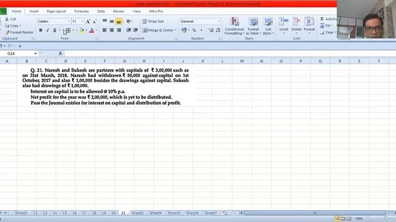Click the Delete cells button
The height and width of the screenshot is (222, 396).
click(296, 26)
